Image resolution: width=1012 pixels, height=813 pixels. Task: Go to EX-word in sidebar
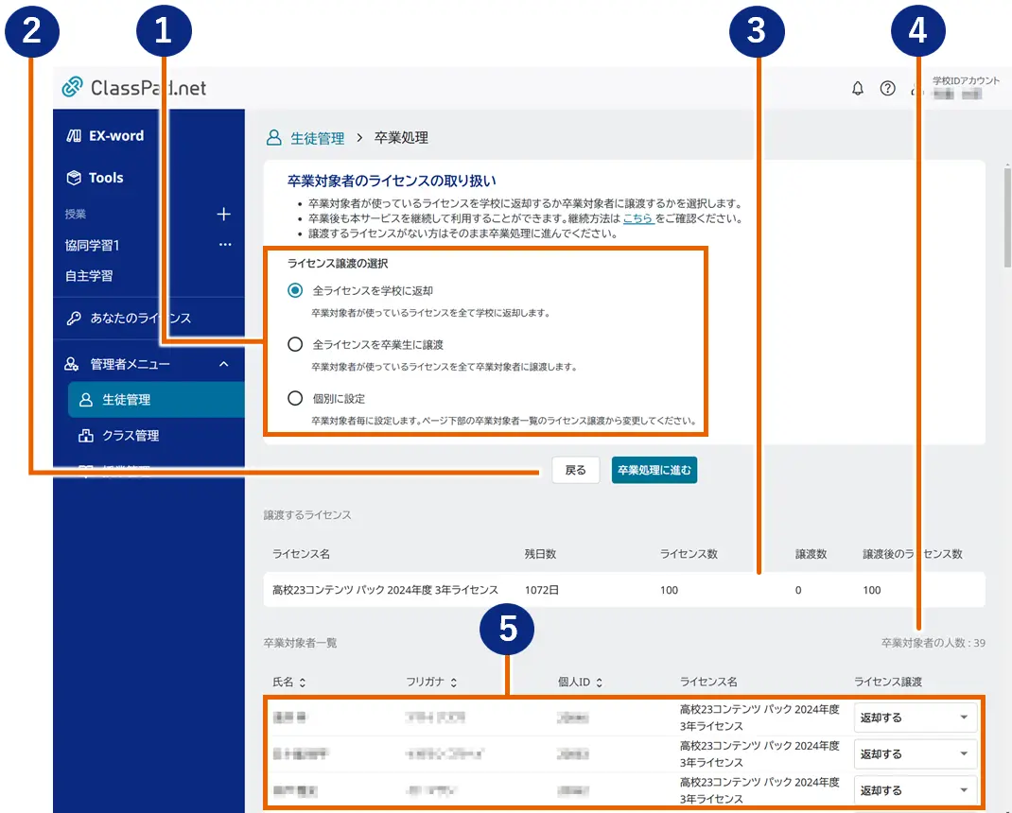[115, 136]
